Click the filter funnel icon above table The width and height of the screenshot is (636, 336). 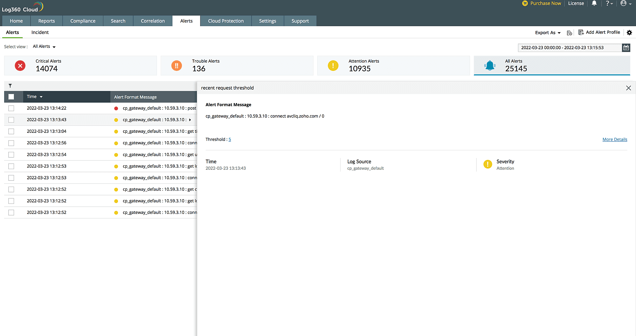point(10,86)
